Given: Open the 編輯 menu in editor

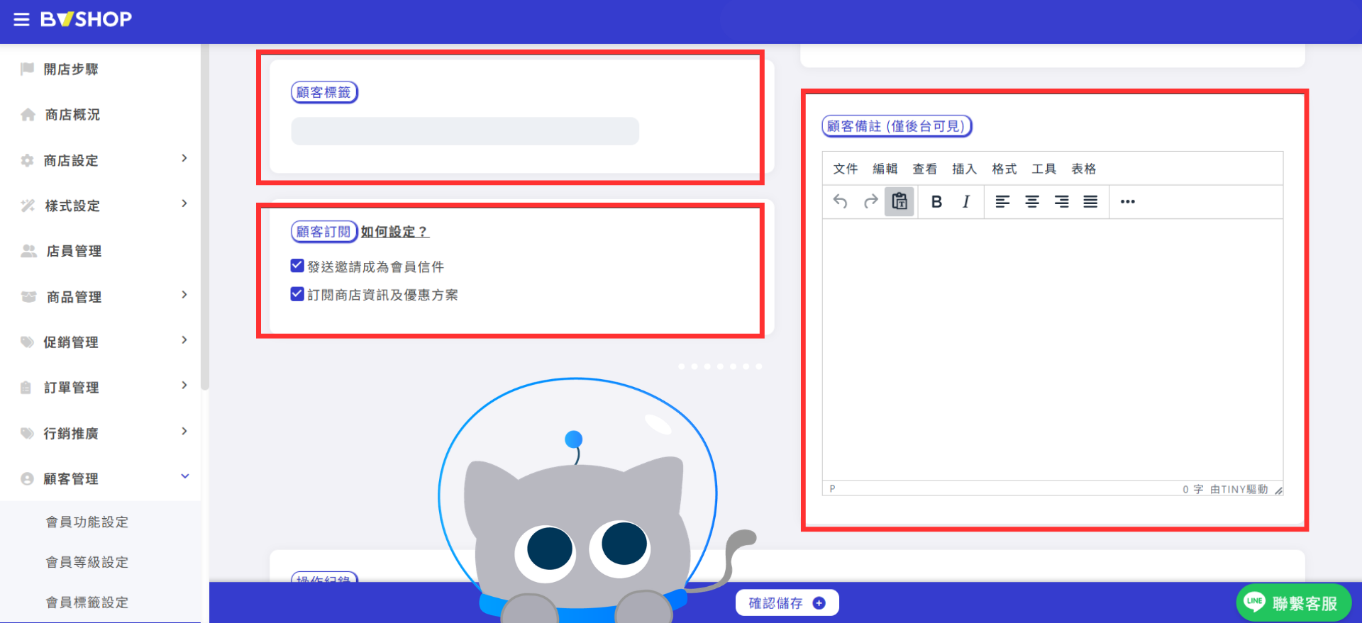Looking at the screenshot, I should (x=885, y=169).
